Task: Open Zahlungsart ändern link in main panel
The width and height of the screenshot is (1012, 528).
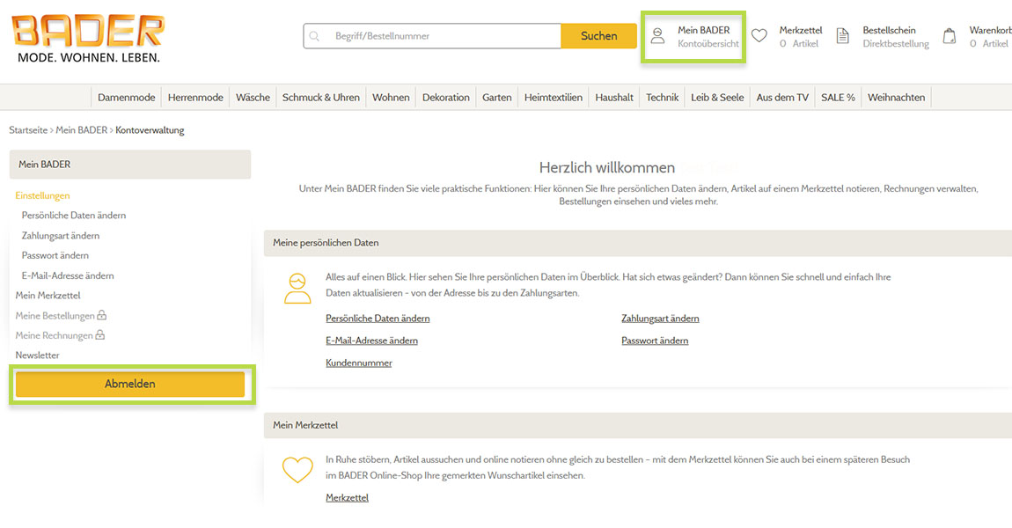Action: tap(660, 318)
